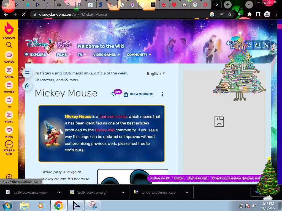Toggle dark mode moon icon
The width and height of the screenshot is (282, 211).
click(x=266, y=45)
